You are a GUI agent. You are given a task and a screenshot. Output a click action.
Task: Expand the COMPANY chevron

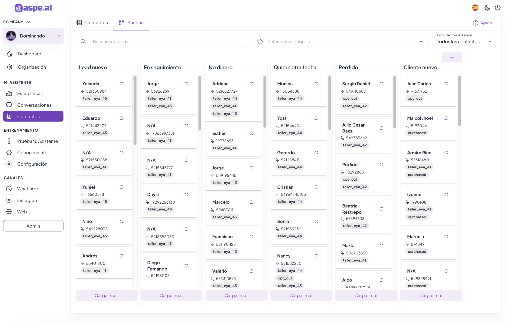point(28,22)
